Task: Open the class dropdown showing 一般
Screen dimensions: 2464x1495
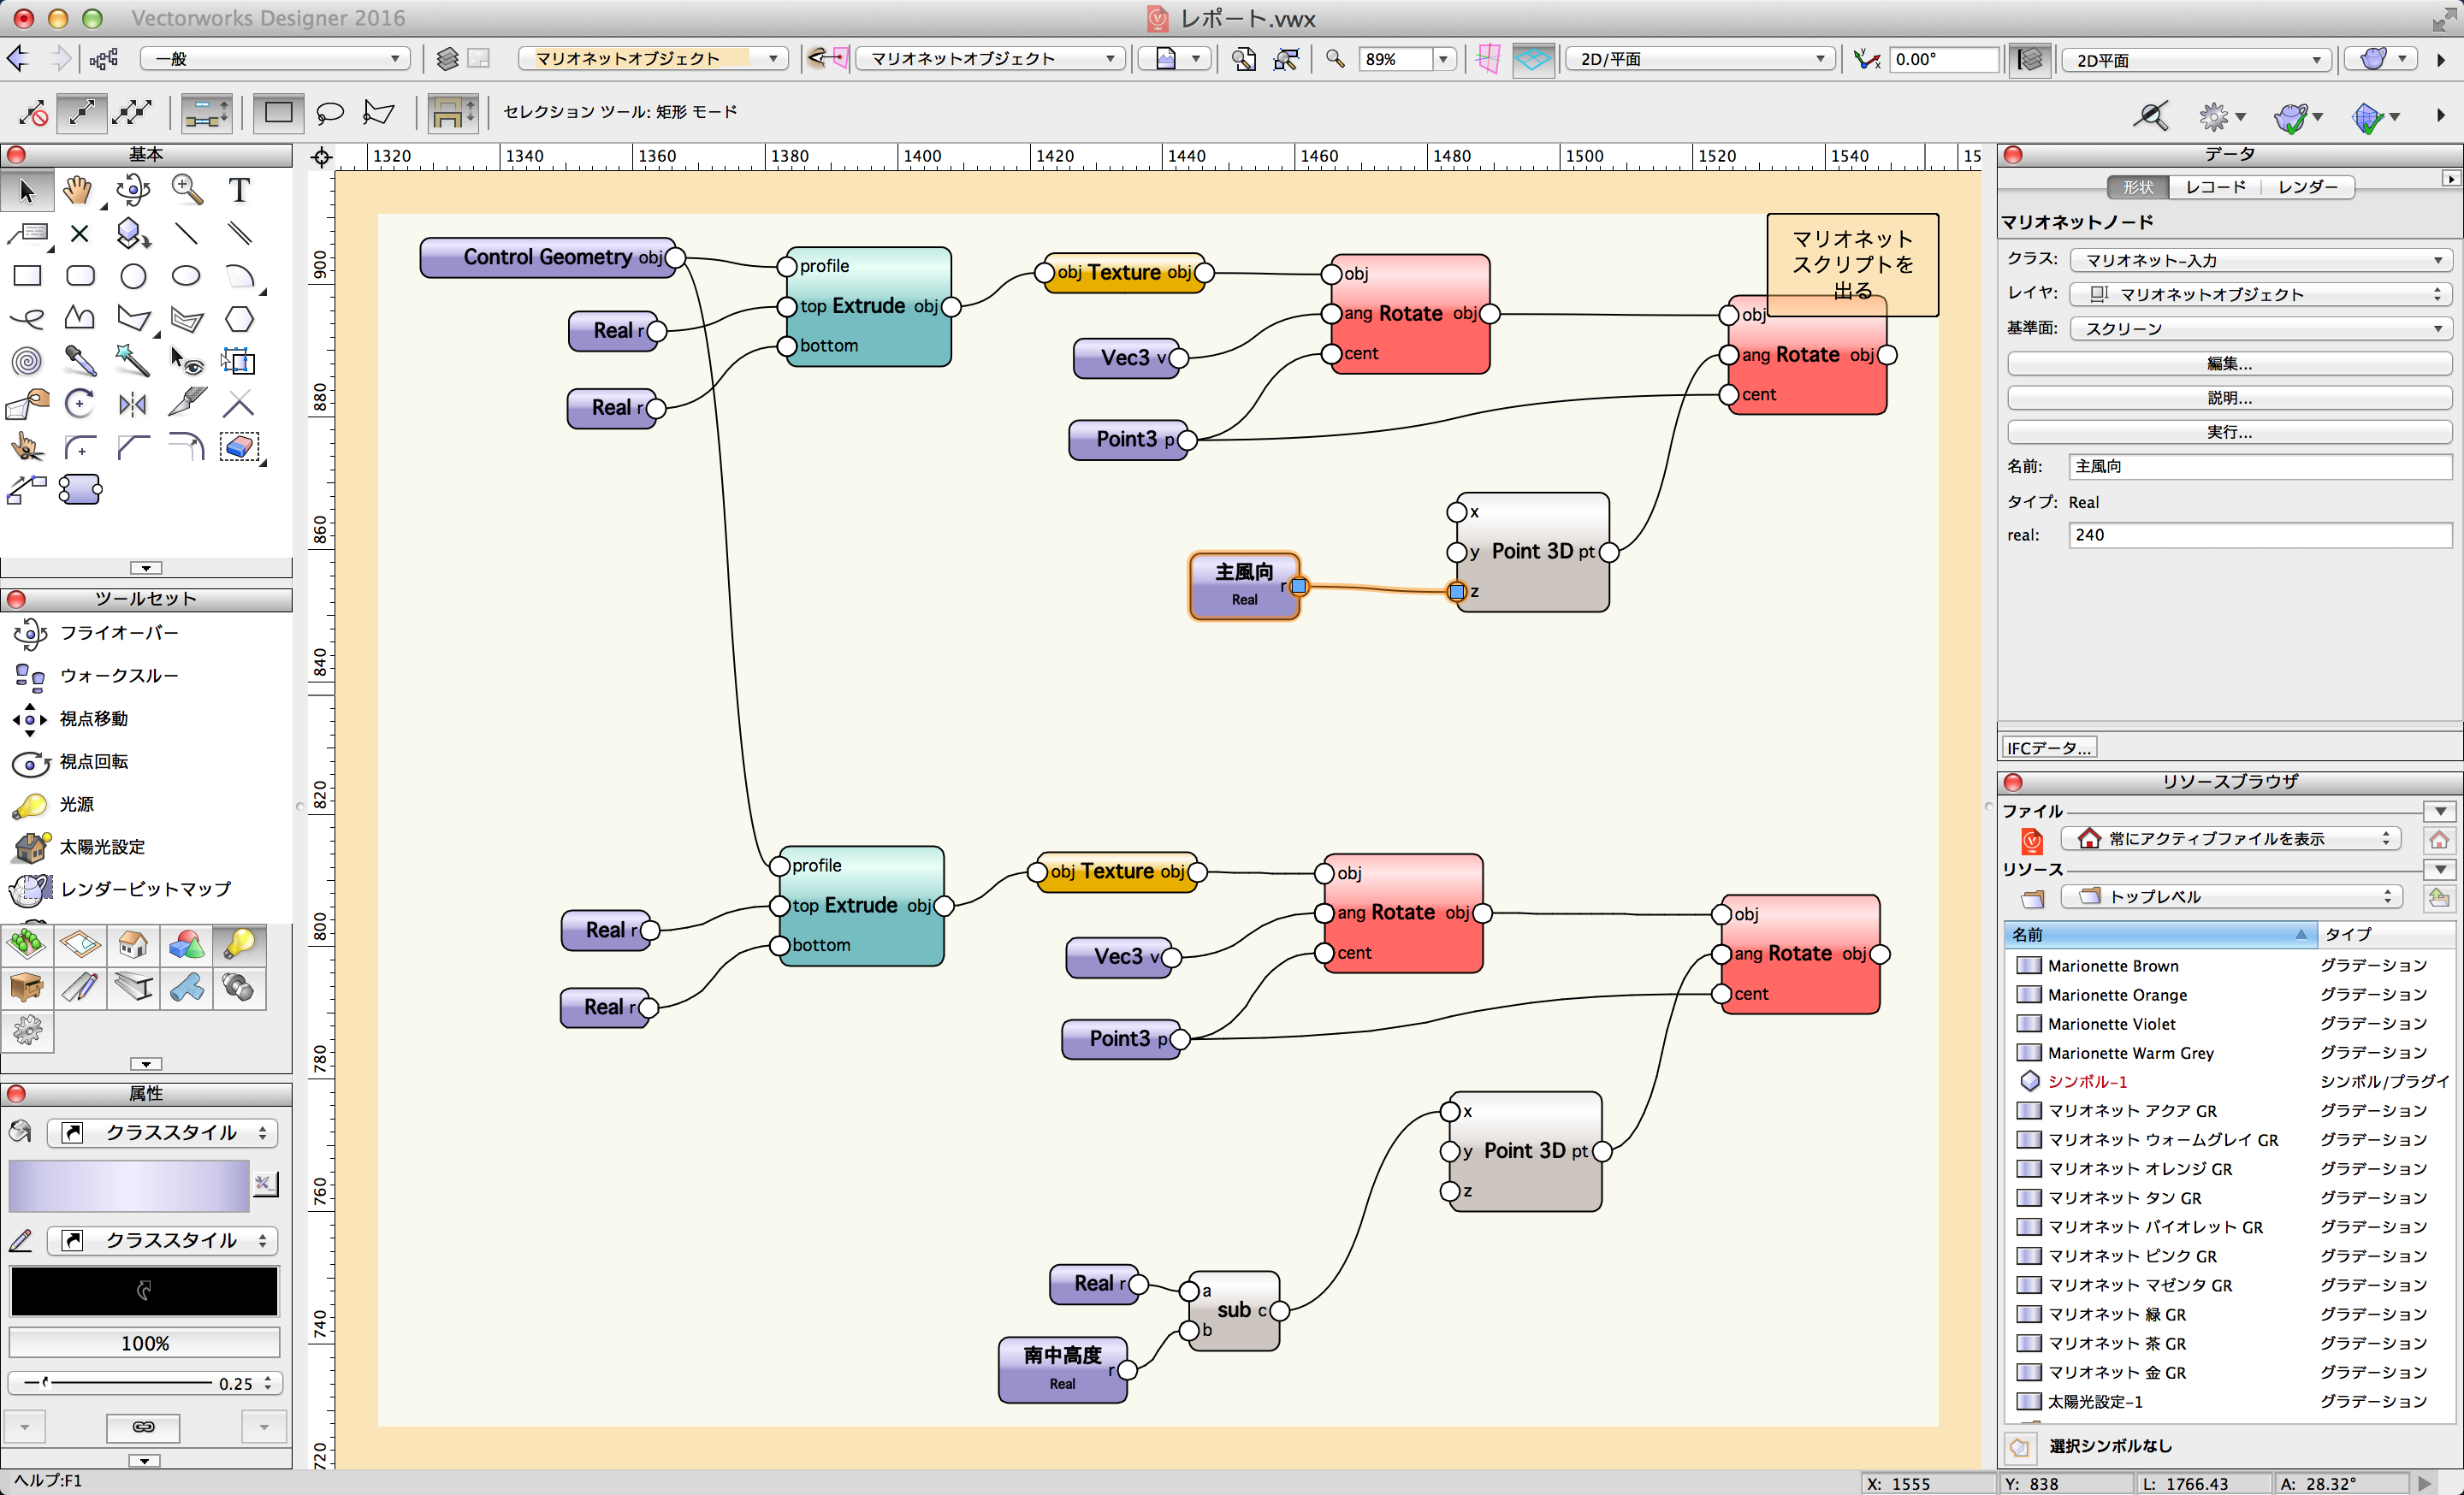Action: point(275,59)
